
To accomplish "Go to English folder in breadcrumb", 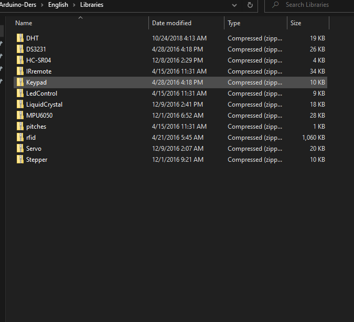I will coord(58,5).
